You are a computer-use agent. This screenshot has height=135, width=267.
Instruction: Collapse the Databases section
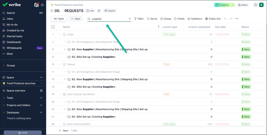tap(4, 112)
